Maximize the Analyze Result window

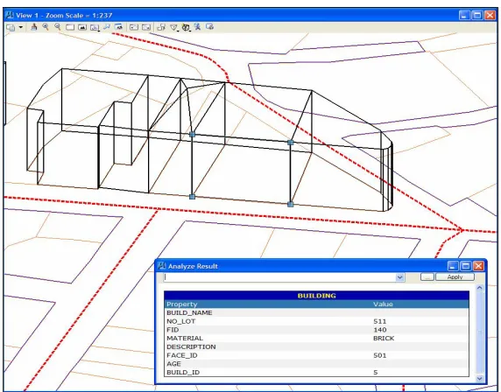pyautogui.click(x=466, y=266)
